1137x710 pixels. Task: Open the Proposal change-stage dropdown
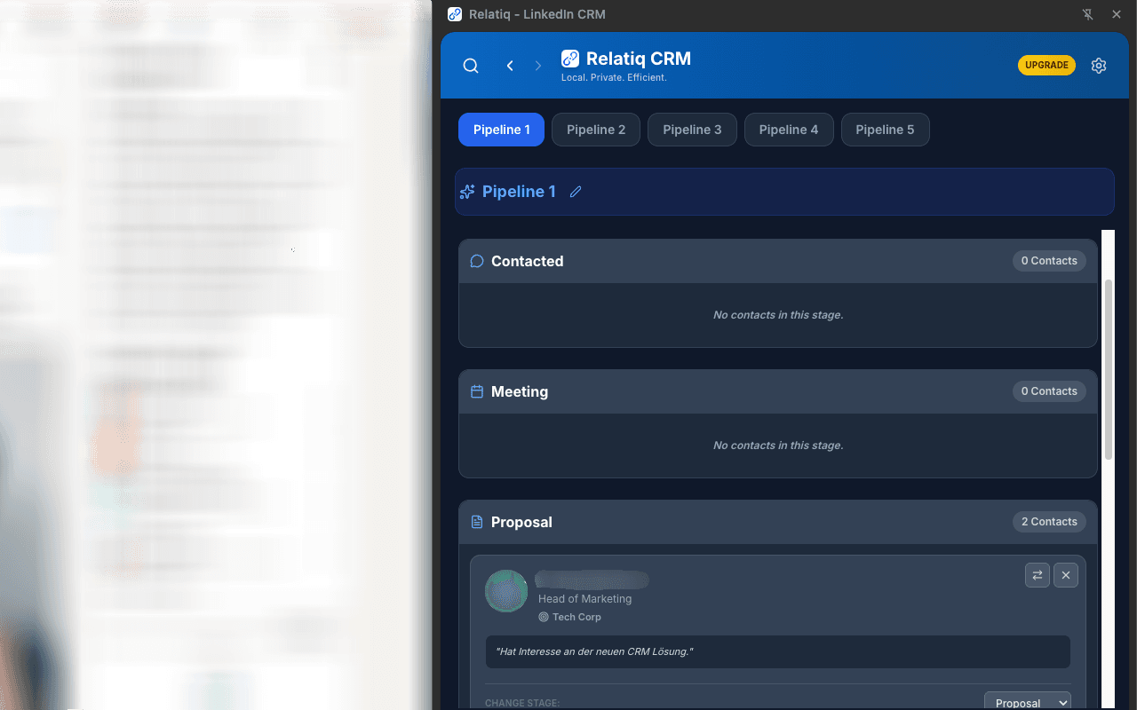(x=1028, y=702)
